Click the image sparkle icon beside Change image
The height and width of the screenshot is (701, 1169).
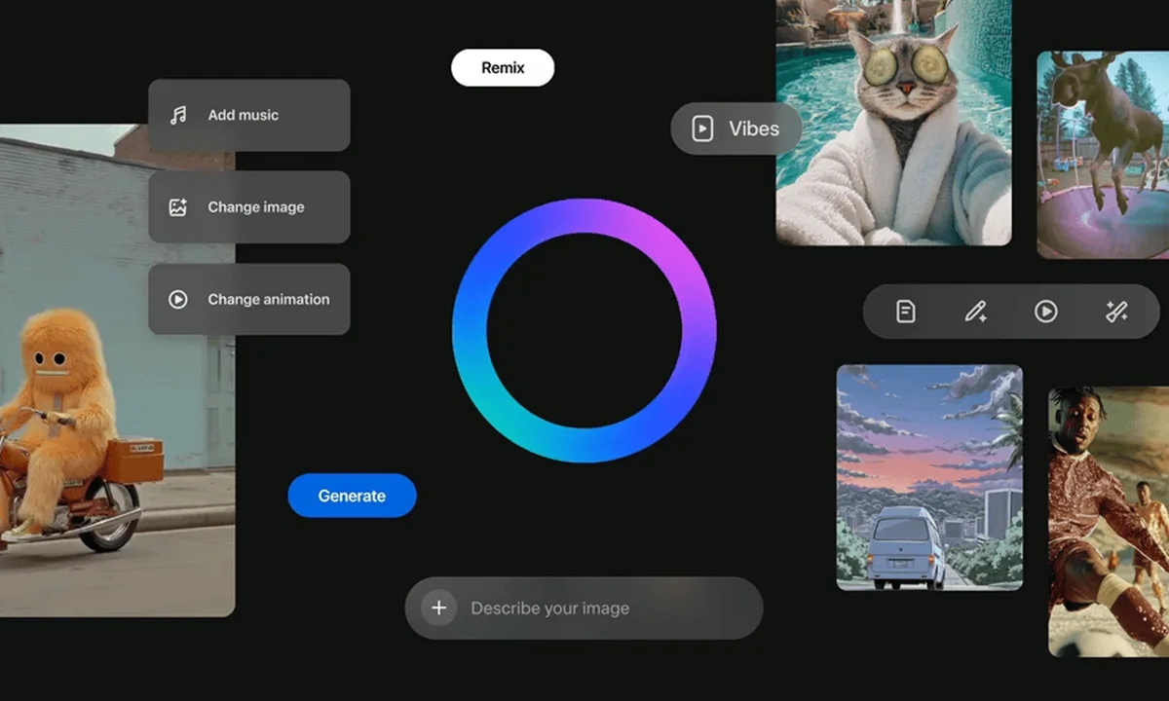(178, 207)
